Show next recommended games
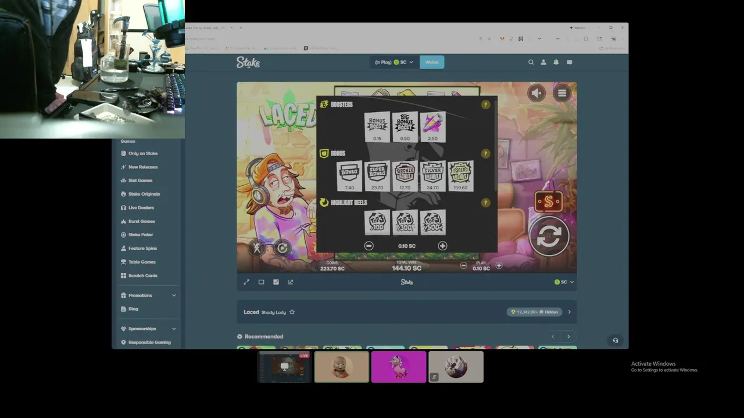 coord(568,337)
